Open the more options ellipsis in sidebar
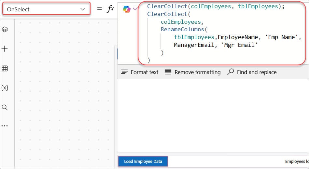Screen dimensions: 309x169 coord(5,126)
